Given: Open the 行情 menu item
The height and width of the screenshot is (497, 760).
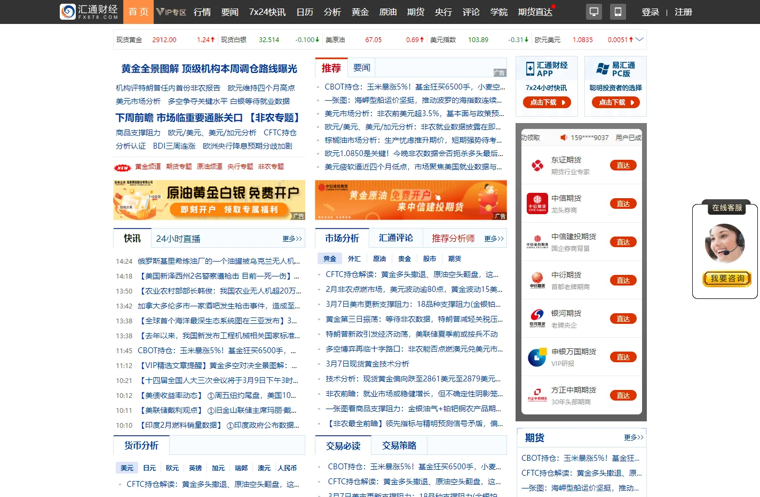Looking at the screenshot, I should (202, 12).
